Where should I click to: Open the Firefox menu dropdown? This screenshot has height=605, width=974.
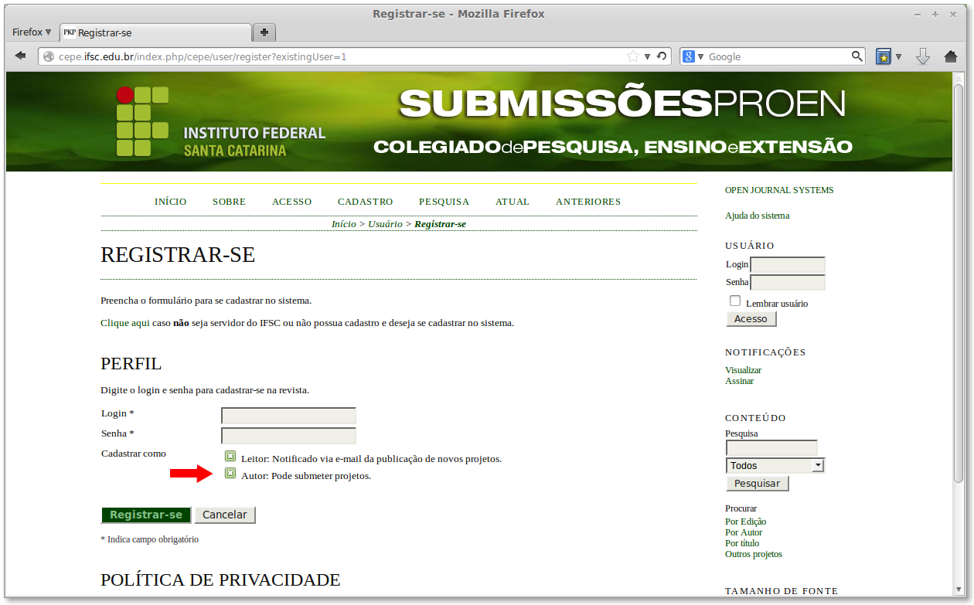point(31,32)
